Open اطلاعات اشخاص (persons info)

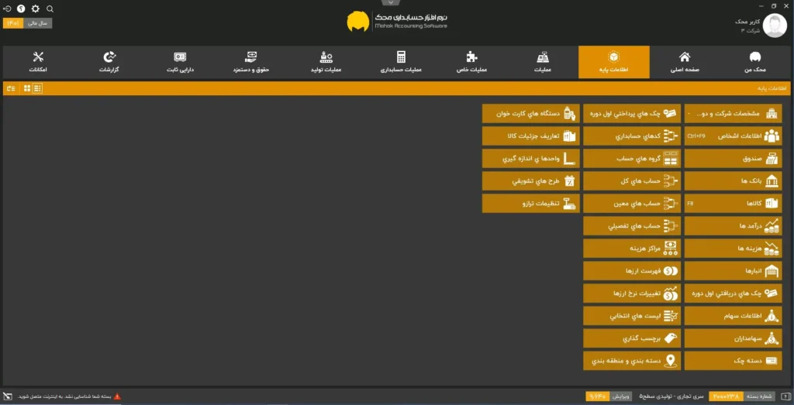click(x=733, y=136)
